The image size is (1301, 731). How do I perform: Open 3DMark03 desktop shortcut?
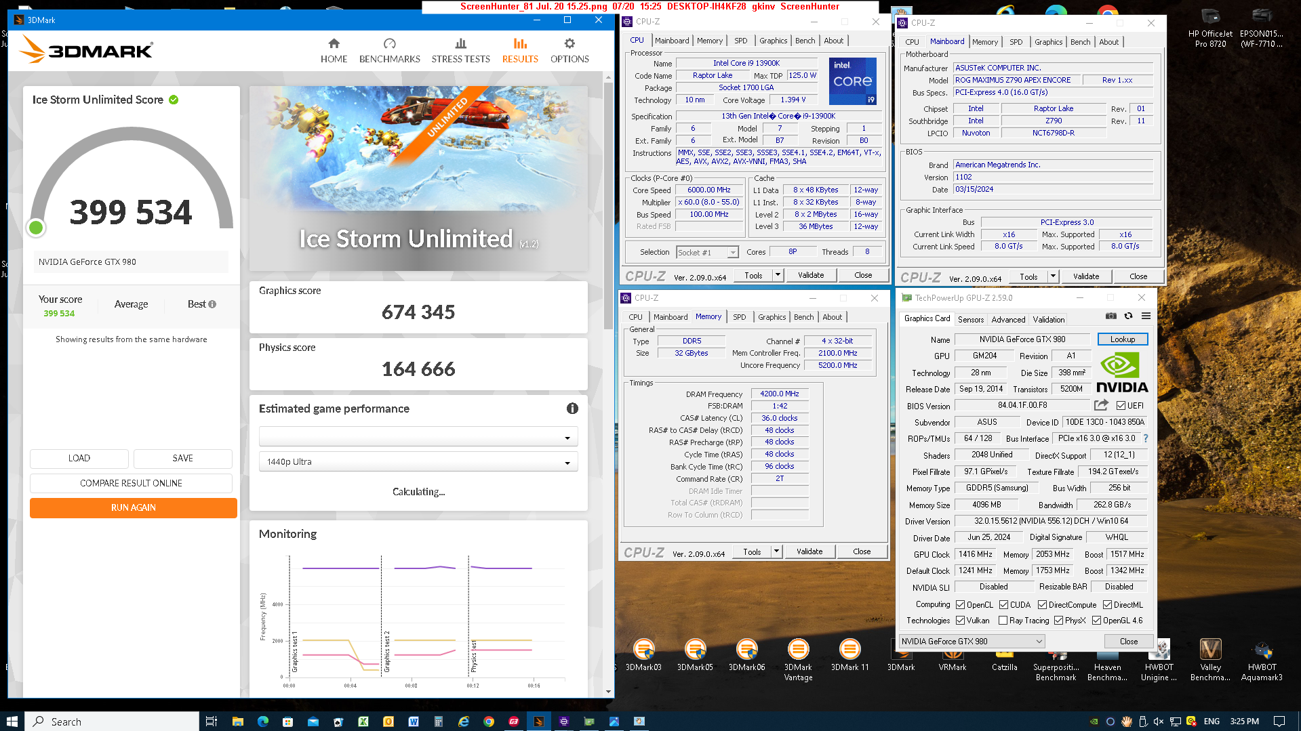[643, 656]
